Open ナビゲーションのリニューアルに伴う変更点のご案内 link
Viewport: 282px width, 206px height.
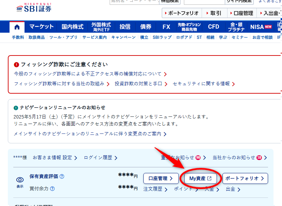click(90, 134)
